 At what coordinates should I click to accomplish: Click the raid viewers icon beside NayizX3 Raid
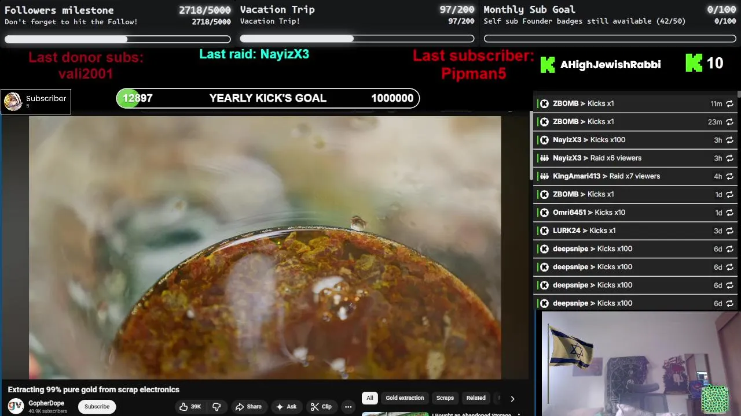[544, 158]
